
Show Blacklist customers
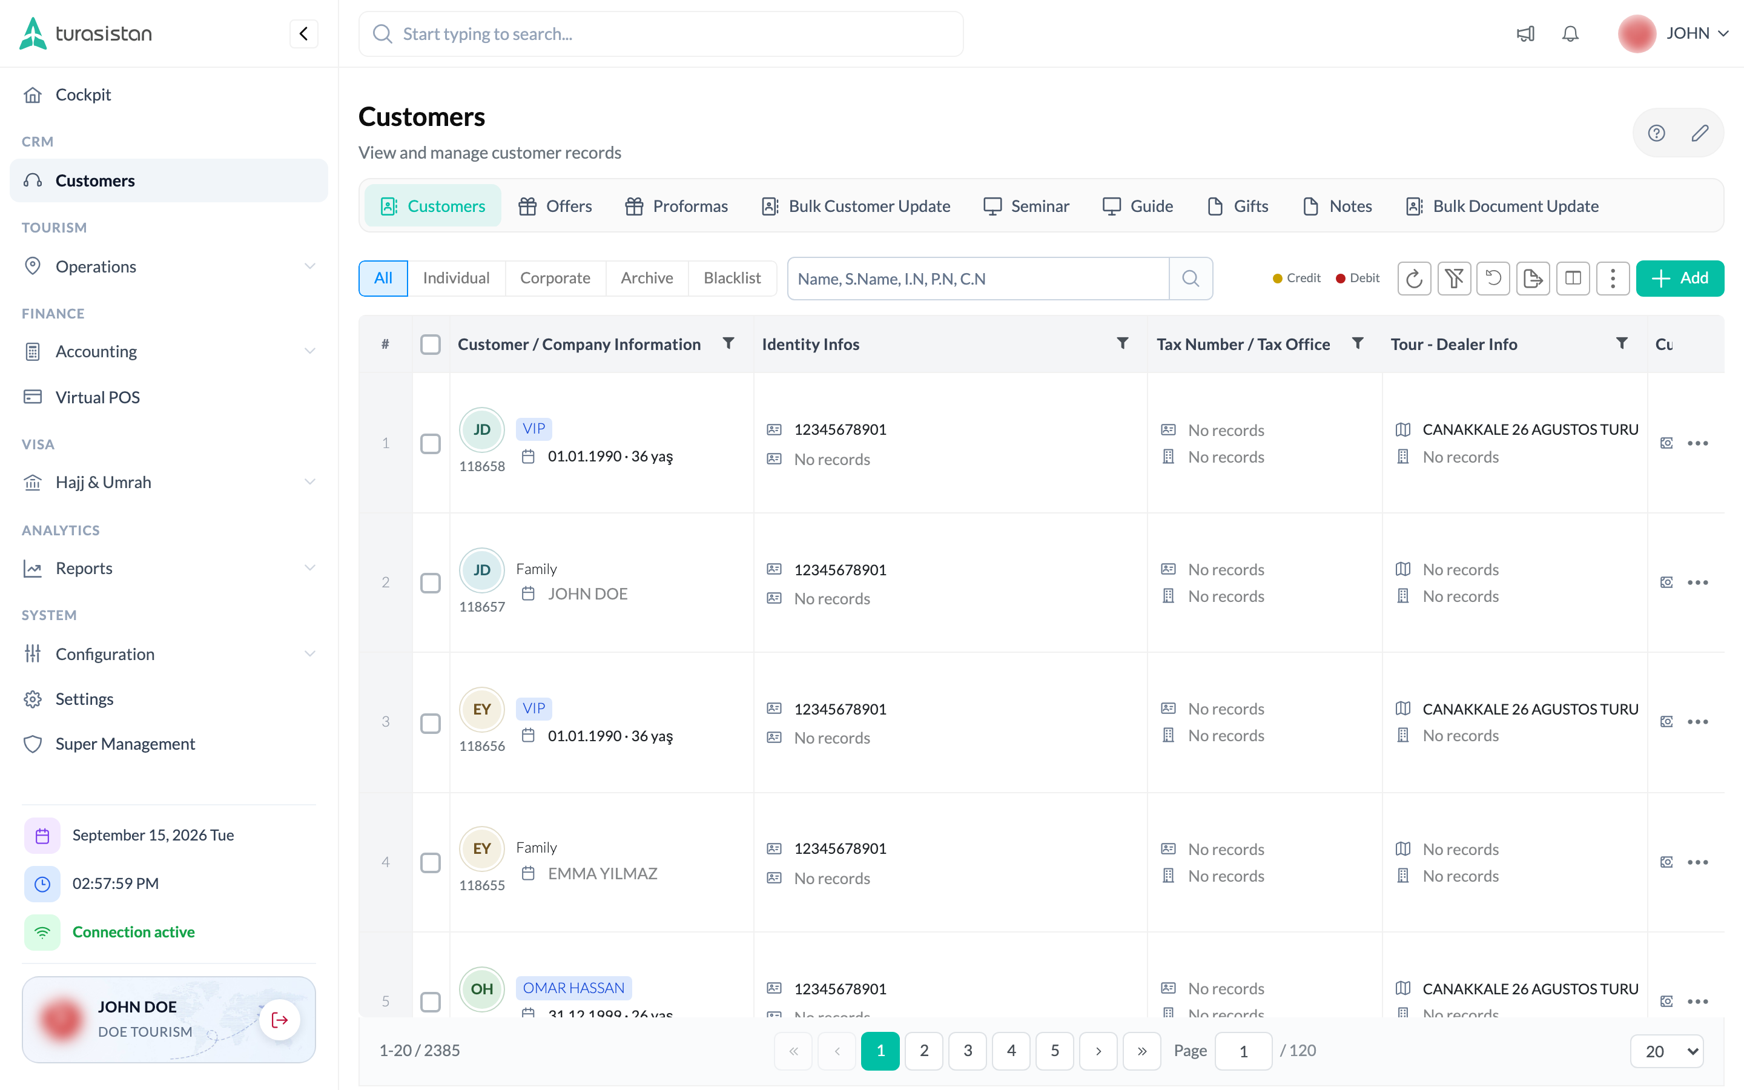[732, 279]
